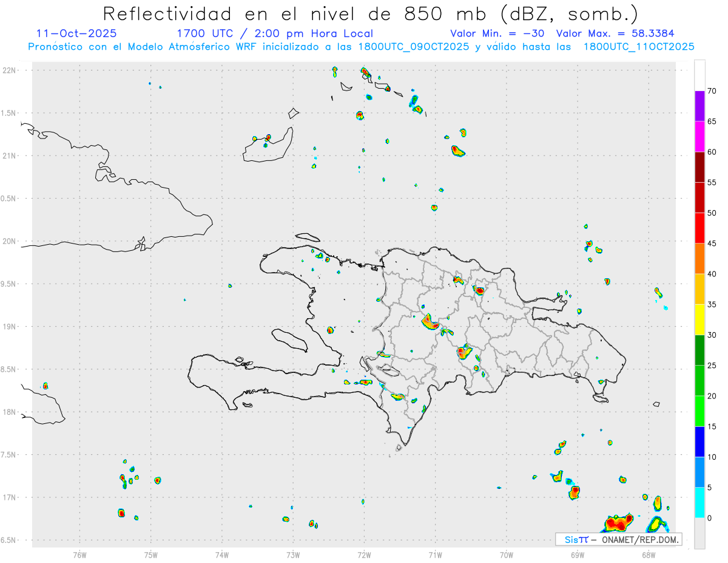Select the cyan 0–5 dBZ color band
The width and height of the screenshot is (728, 563).
(x=699, y=503)
